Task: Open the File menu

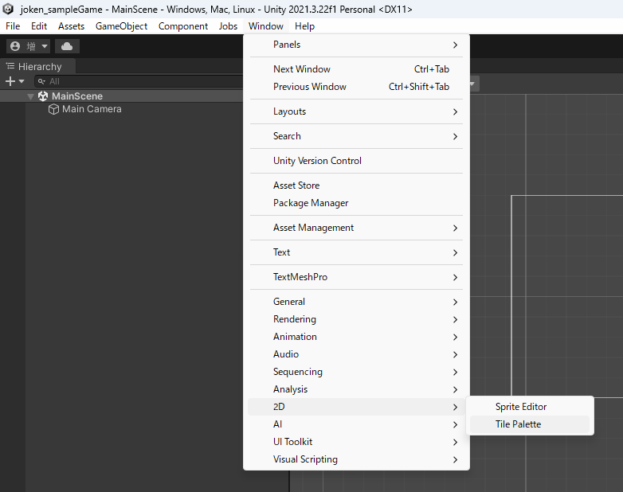Action: pos(13,26)
